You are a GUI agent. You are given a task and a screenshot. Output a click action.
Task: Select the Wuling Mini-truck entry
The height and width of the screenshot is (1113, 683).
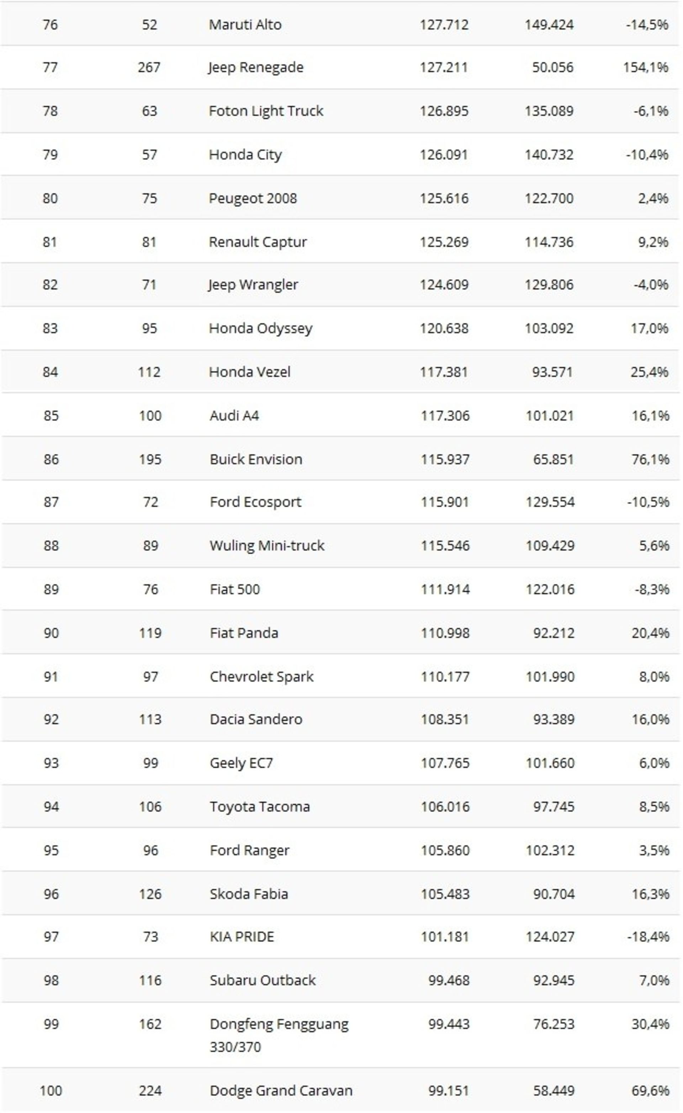267,546
